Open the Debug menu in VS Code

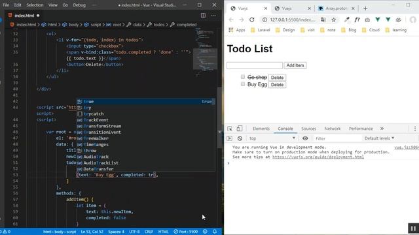(79, 5)
